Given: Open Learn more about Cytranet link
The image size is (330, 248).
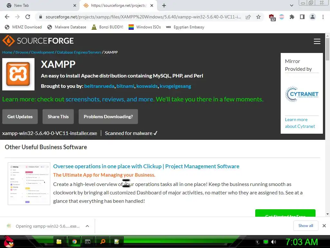Looking at the screenshot, I should 300,123.
